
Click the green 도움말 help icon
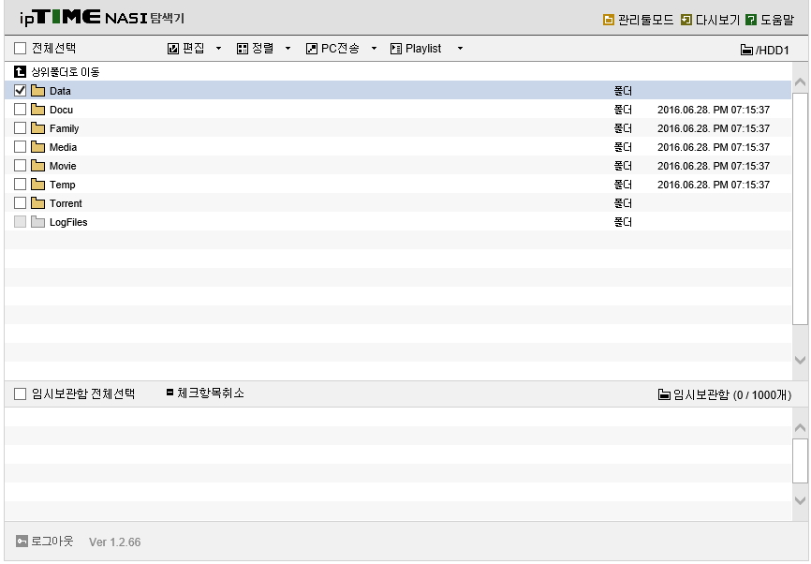coord(751,20)
